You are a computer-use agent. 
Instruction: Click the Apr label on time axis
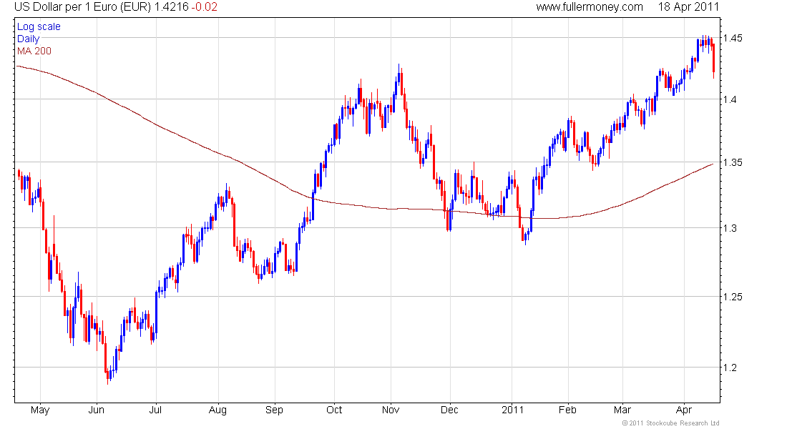click(684, 410)
